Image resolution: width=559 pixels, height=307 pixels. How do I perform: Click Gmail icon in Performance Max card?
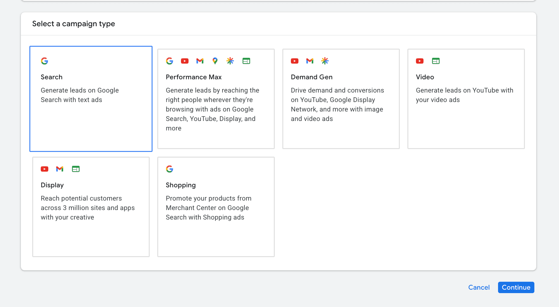click(x=200, y=61)
